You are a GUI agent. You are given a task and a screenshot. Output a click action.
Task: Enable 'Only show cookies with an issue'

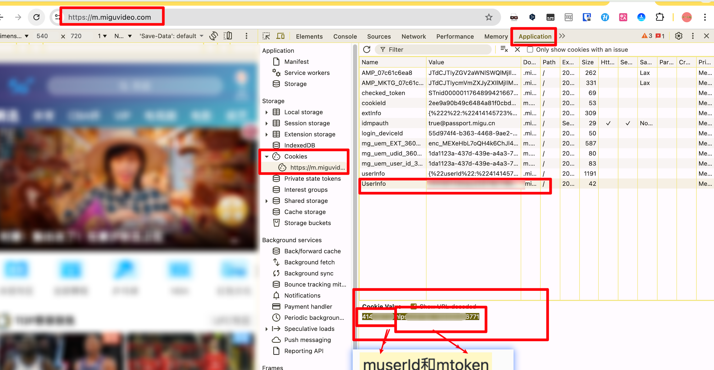530,50
